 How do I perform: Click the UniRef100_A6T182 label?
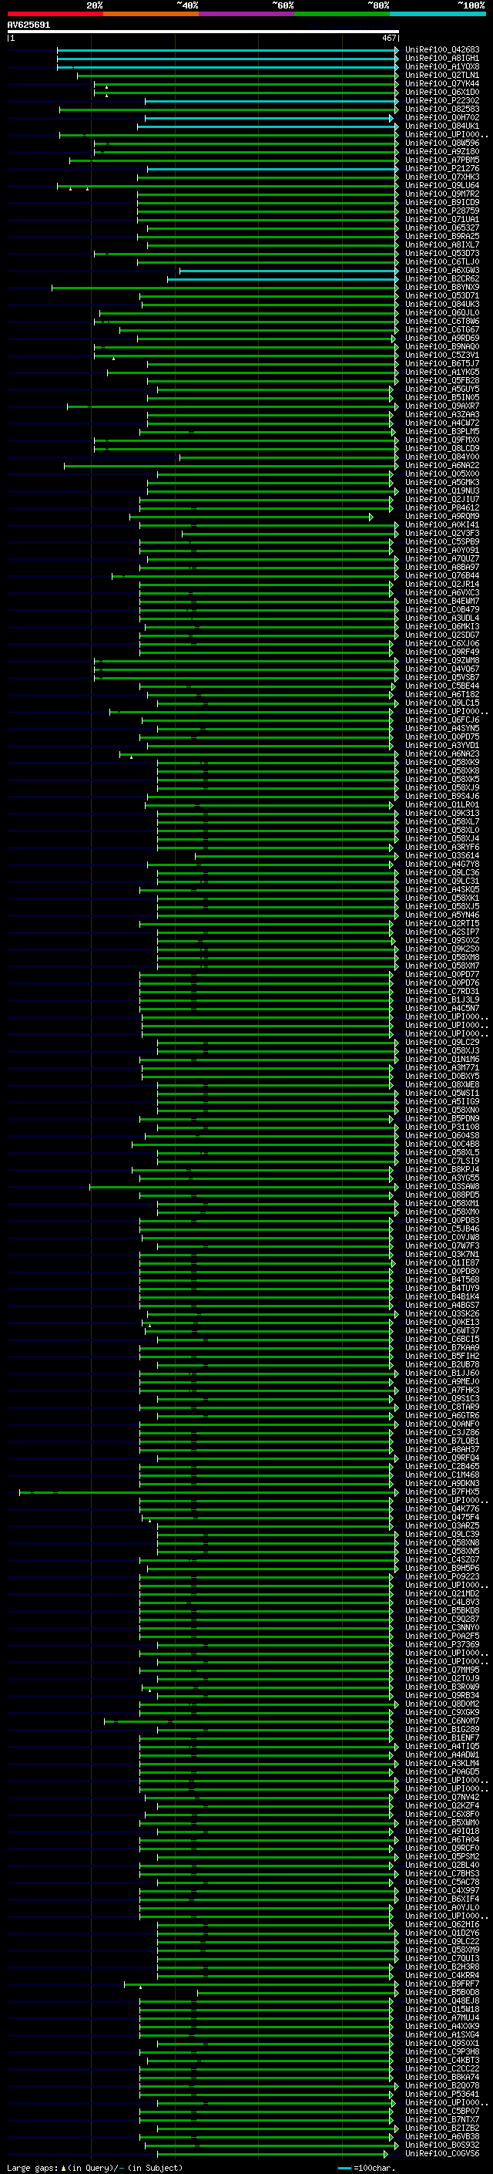click(x=442, y=695)
